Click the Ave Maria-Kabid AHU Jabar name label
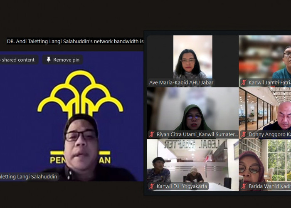Viewport: 291px width, 208px height. 181,82
